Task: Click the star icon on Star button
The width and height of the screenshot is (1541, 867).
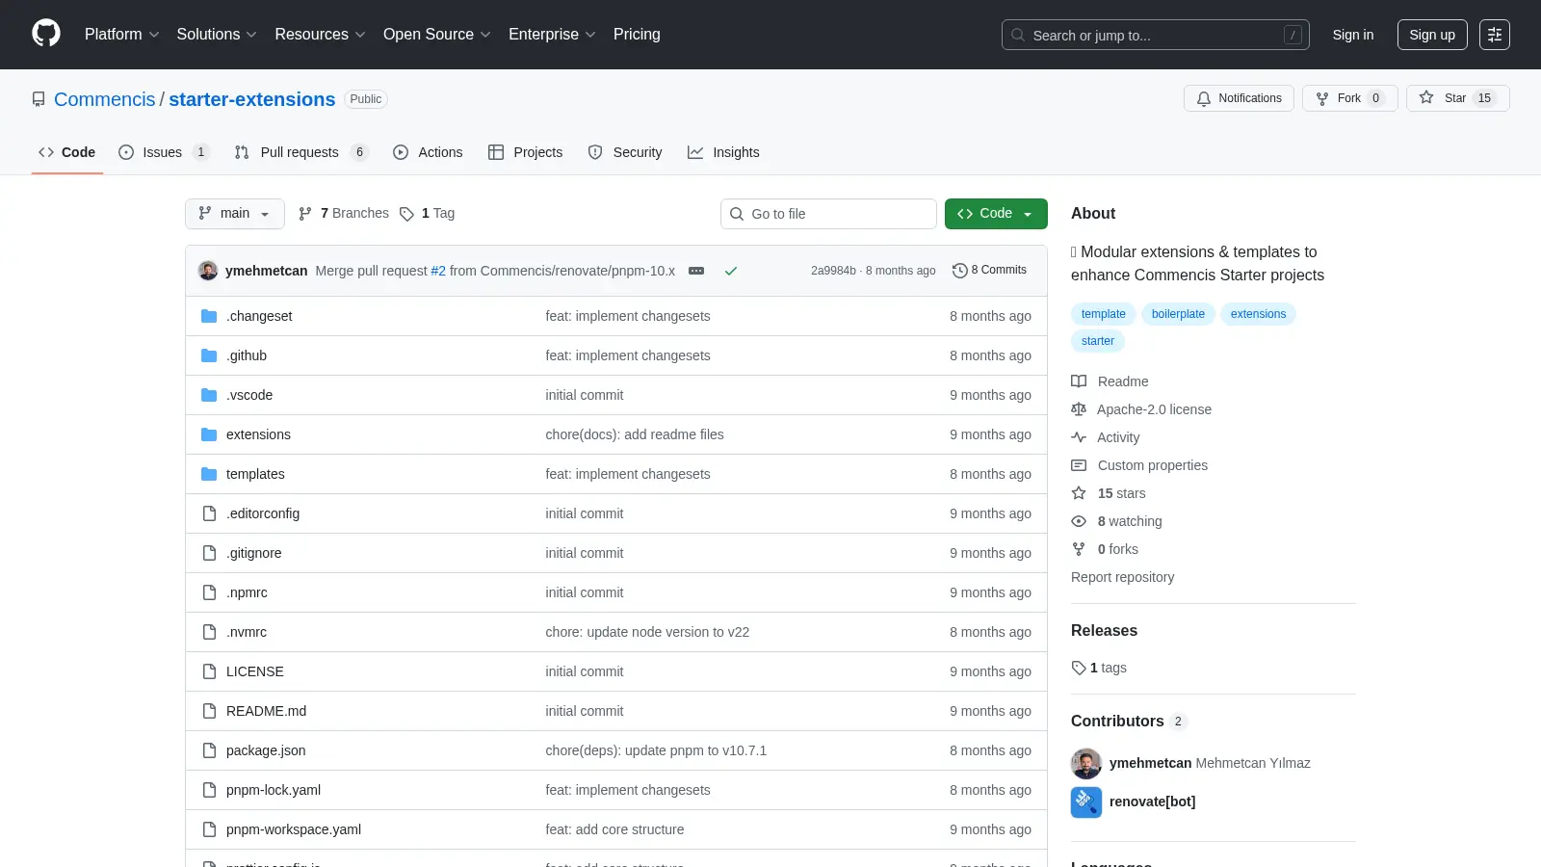Action: click(x=1426, y=98)
